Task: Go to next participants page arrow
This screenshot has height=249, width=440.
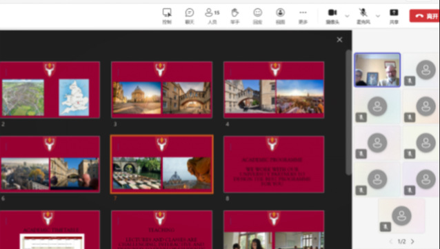Action: 412,241
